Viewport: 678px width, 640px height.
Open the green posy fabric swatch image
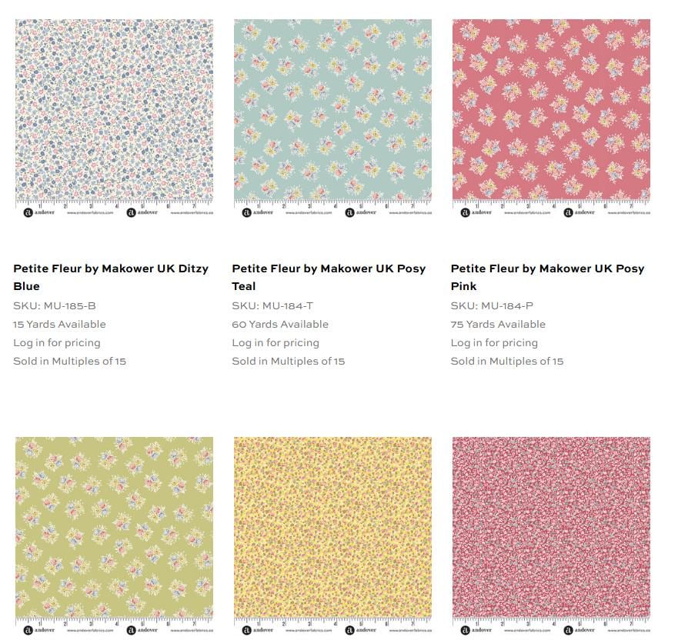114,535
